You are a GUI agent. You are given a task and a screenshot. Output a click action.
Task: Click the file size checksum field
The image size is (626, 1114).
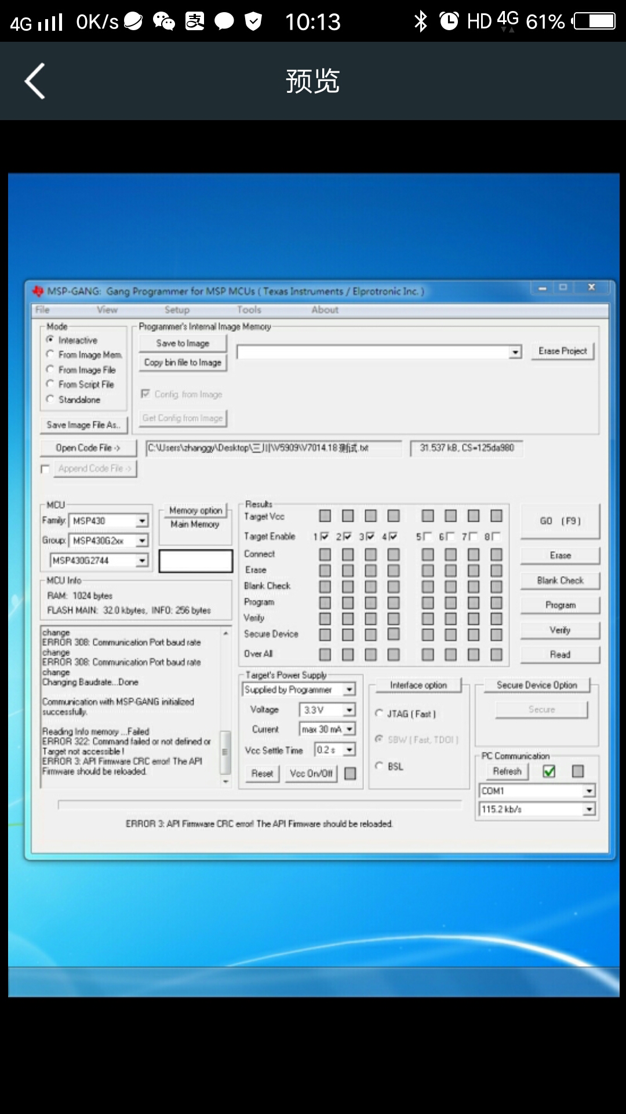(467, 448)
